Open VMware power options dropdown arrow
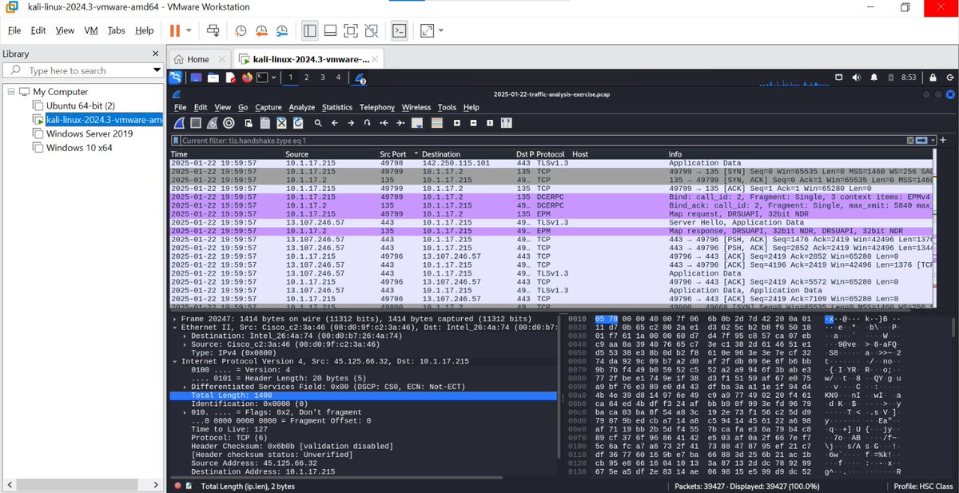 click(189, 30)
